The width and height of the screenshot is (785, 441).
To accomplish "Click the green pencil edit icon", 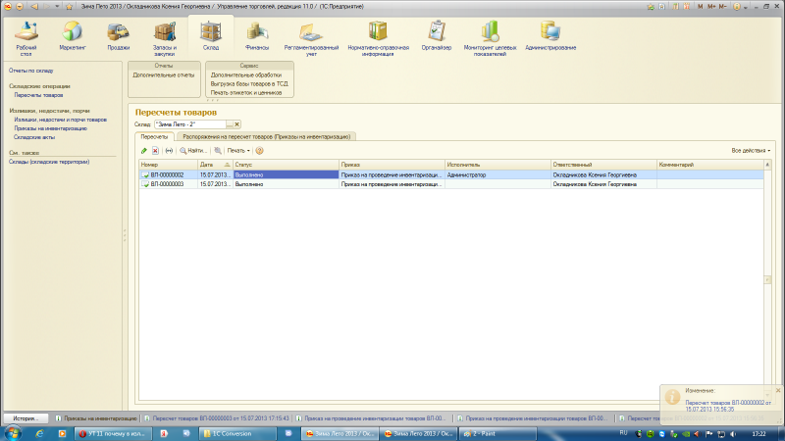I will (144, 150).
